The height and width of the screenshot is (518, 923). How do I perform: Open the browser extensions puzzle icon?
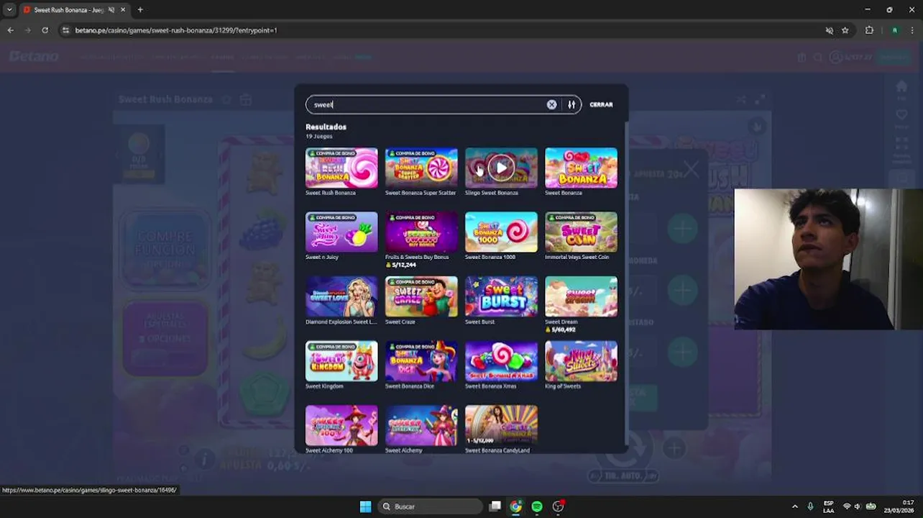[x=869, y=30]
